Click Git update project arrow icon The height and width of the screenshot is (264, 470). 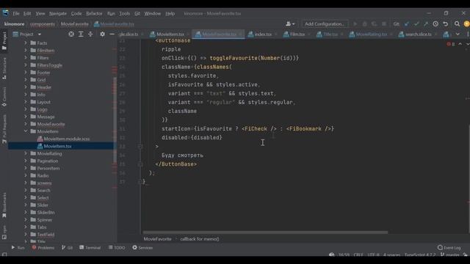407,23
